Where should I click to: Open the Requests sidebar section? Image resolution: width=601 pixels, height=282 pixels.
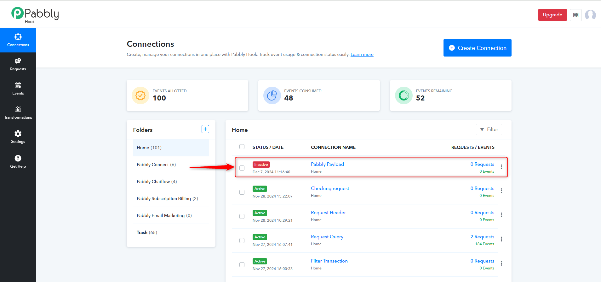[x=18, y=64]
